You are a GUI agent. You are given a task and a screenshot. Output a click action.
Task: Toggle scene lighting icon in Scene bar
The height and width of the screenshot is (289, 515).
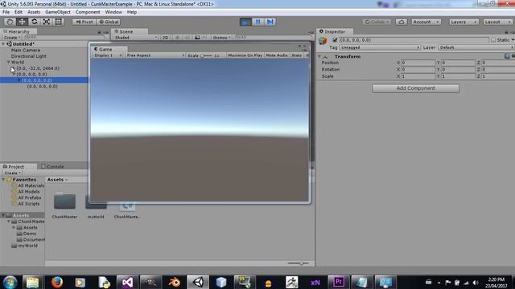point(177,38)
